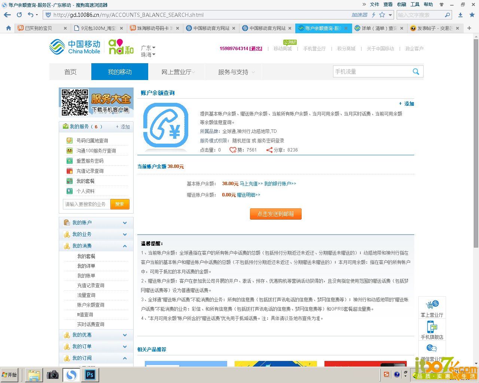Click the search magnifier in address search box
The width and height of the screenshot is (479, 383).
(x=447, y=15)
